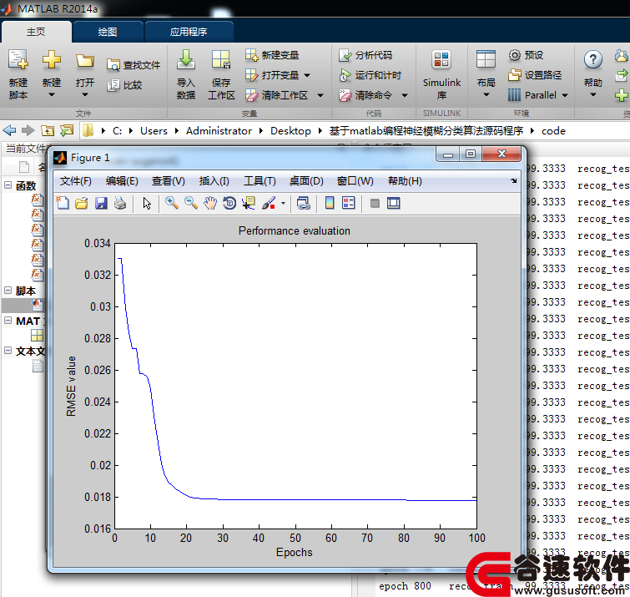
Task: Click the Help question mark icon
Action: [592, 60]
